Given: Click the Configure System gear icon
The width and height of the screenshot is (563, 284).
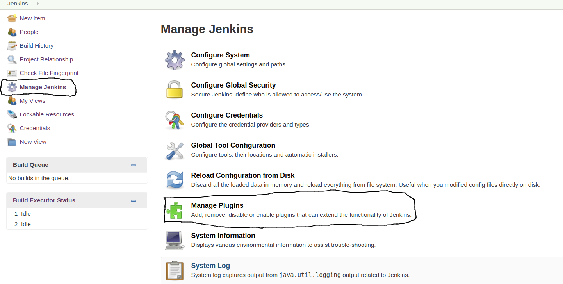Looking at the screenshot, I should 174,60.
